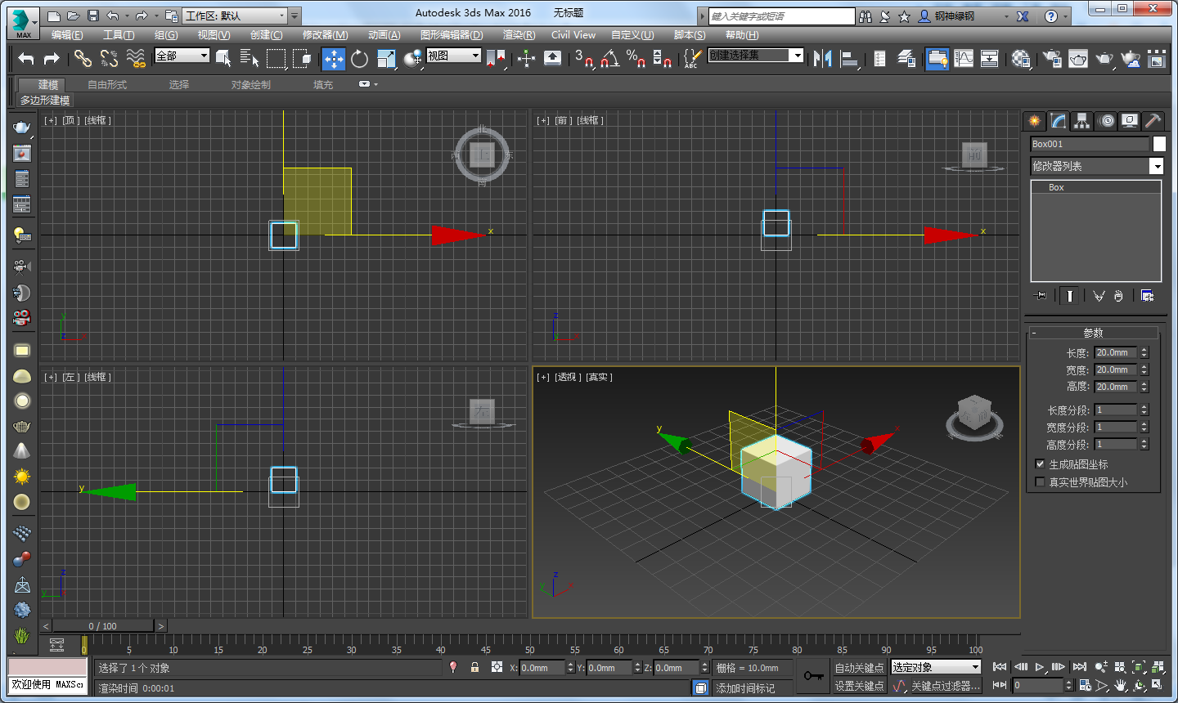Open Select by Name list

pyautogui.click(x=250, y=58)
